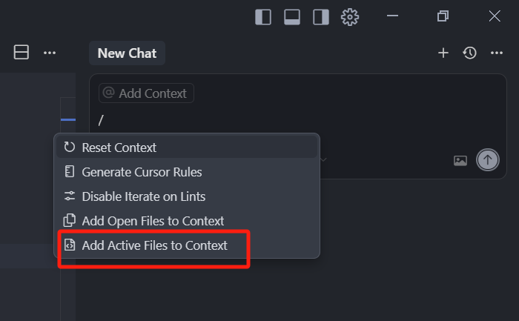Open editor more actions ellipsis on left

point(50,53)
